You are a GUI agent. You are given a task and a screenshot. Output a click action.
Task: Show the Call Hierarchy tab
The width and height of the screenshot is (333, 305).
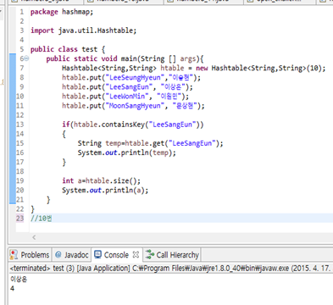(172, 255)
